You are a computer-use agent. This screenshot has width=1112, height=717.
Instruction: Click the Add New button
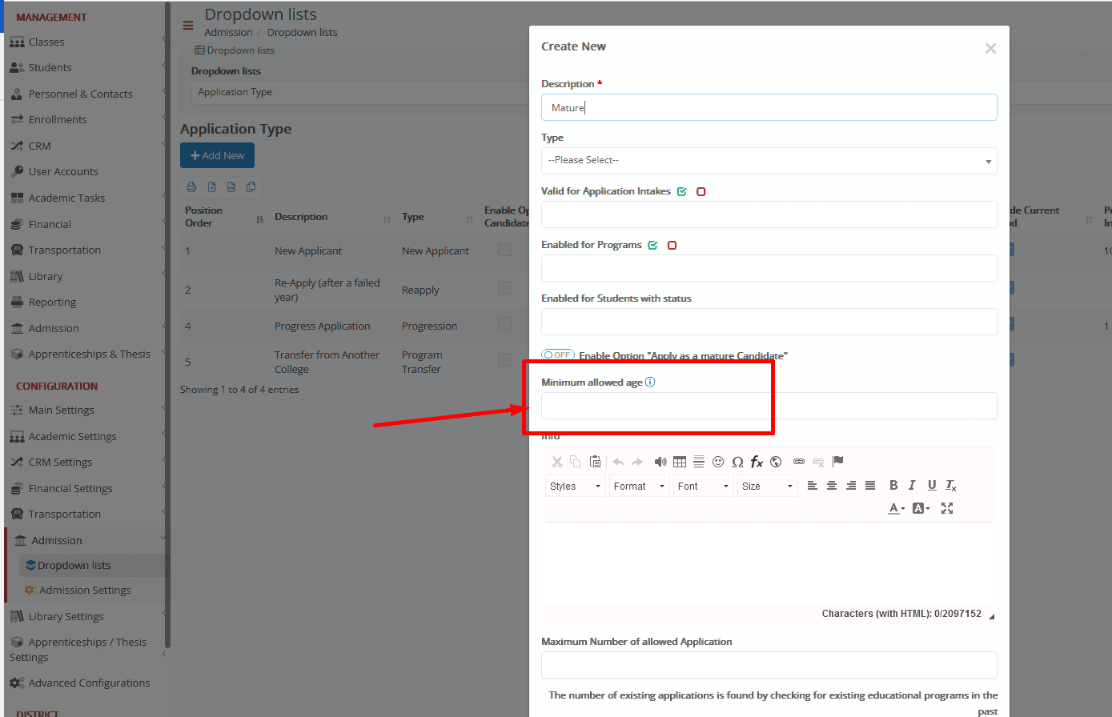217,155
